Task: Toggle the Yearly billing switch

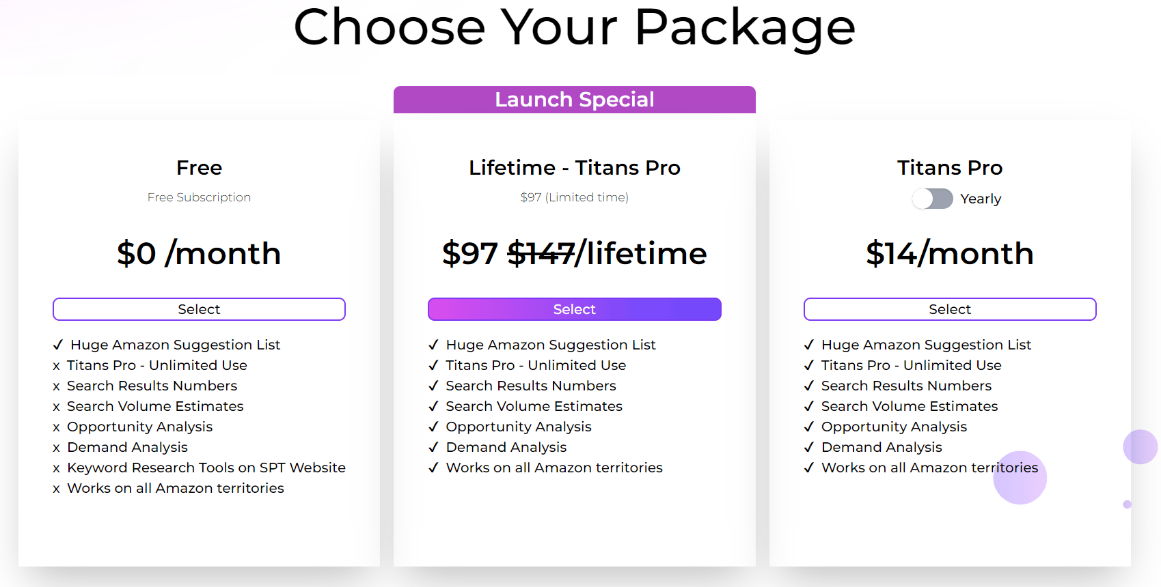Action: coord(933,199)
